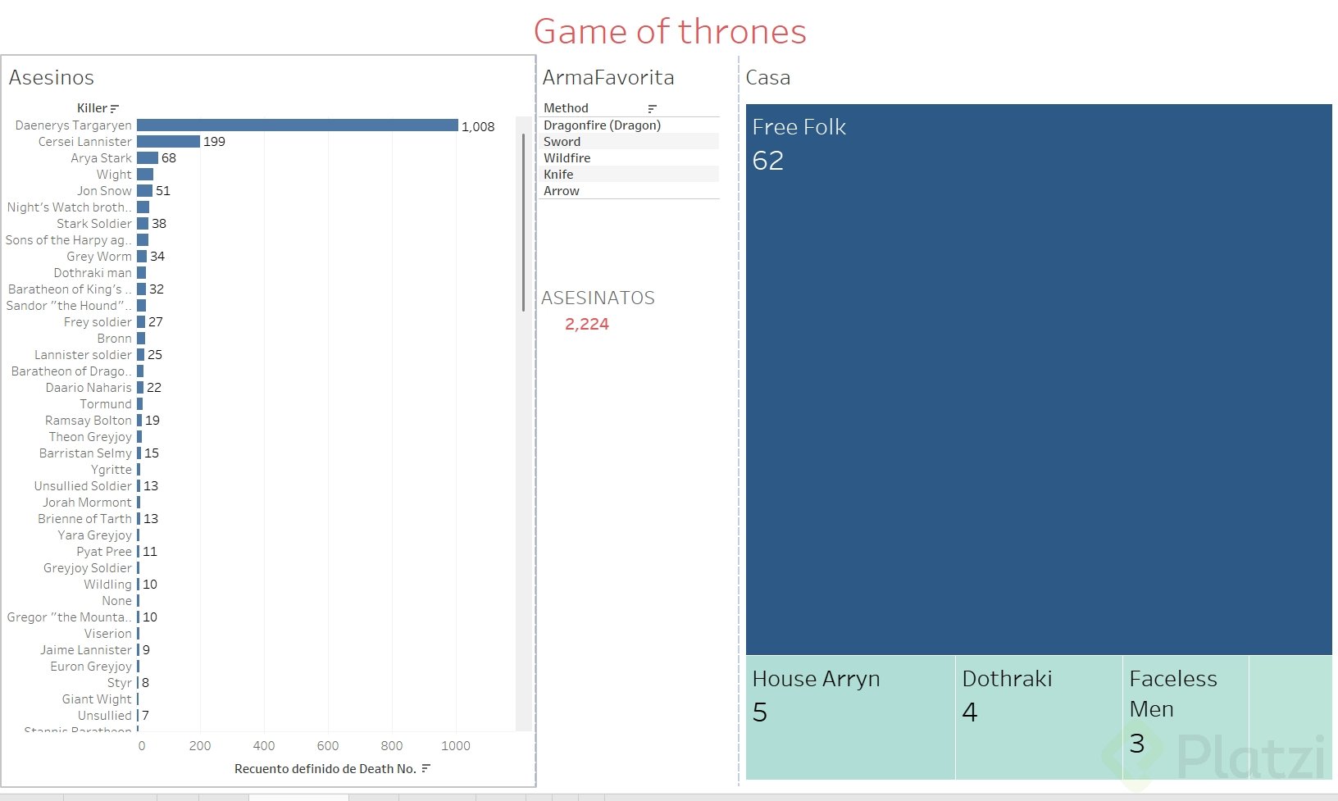Click the Asesinos chart vertical scrollbar
Viewport: 1338px width, 801px height.
(523, 223)
